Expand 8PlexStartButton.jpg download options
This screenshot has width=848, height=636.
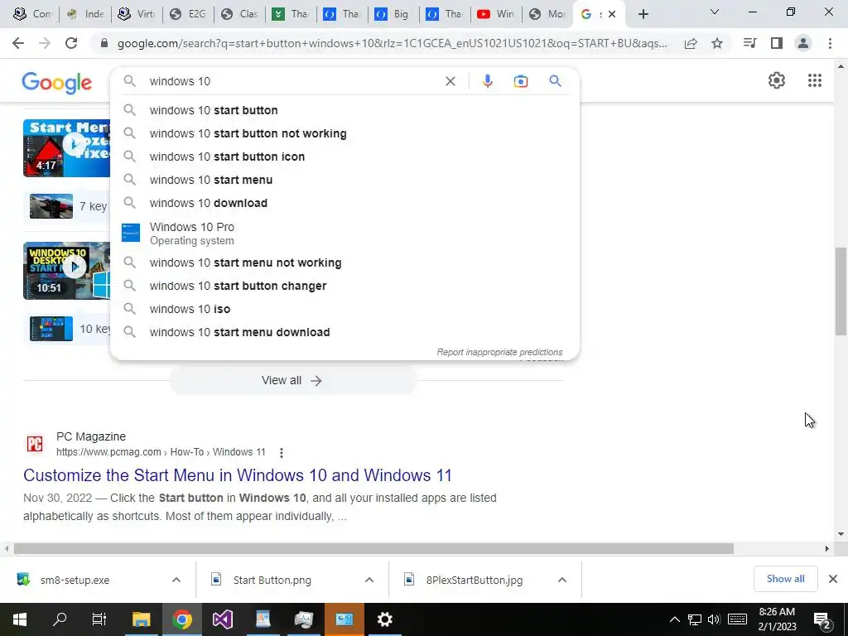562,580
